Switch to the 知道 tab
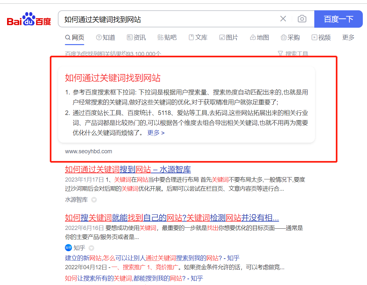The height and width of the screenshot is (285, 367). click(105, 38)
